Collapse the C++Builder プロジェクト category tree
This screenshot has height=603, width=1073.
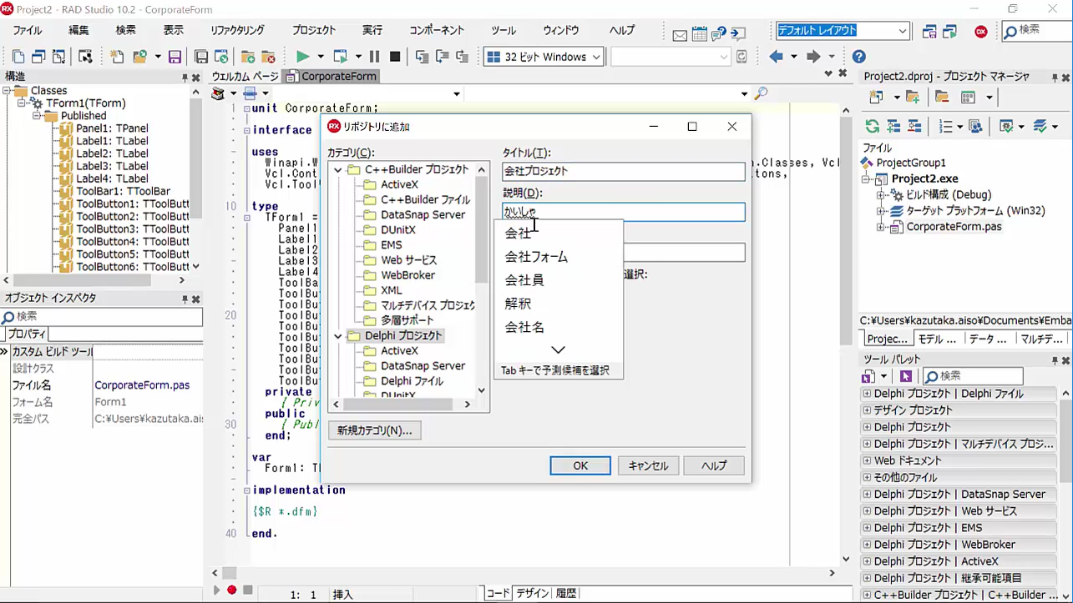click(338, 169)
